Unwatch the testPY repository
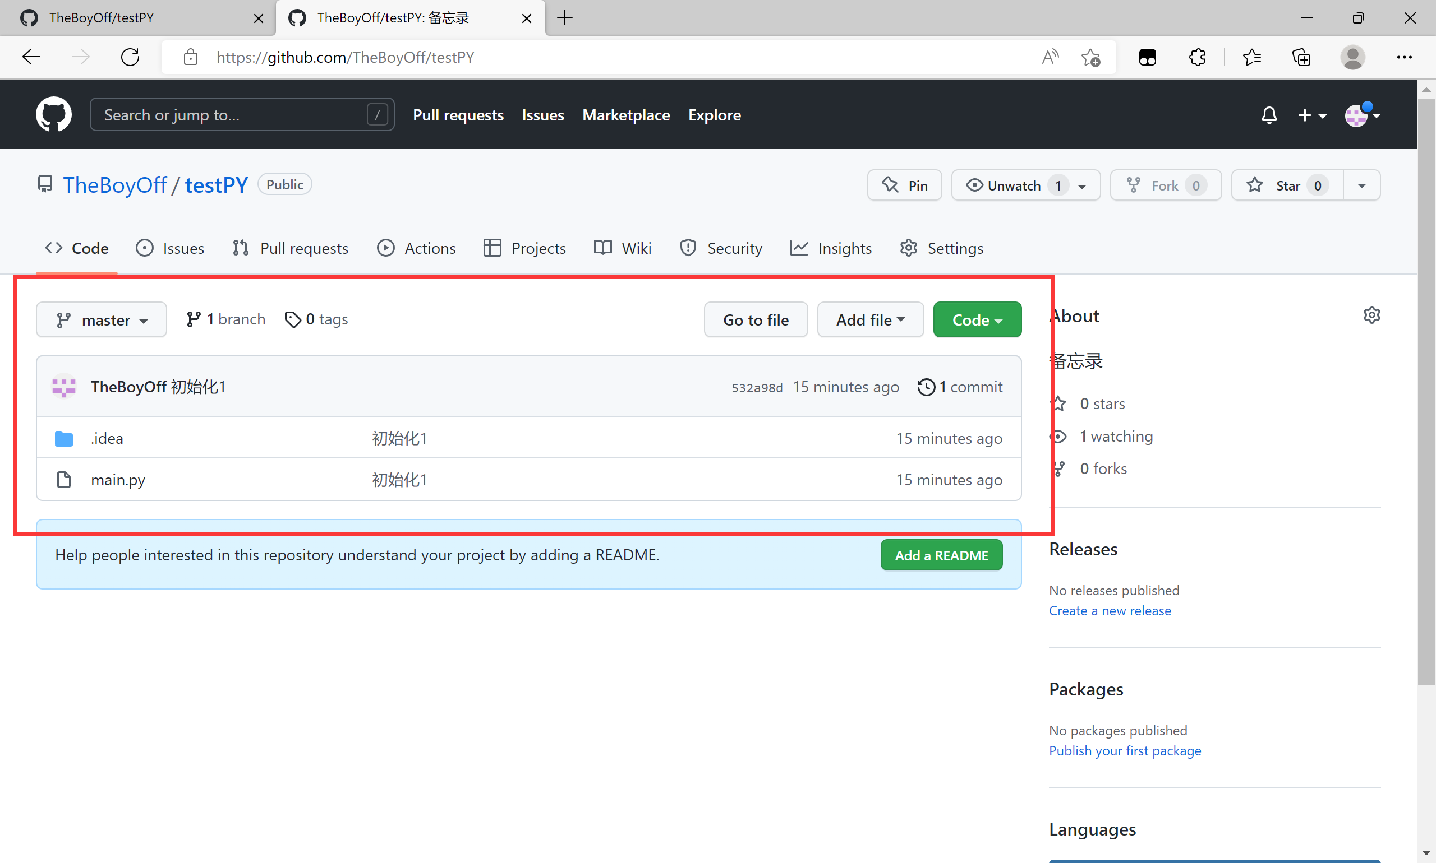This screenshot has width=1436, height=863. [1016, 185]
